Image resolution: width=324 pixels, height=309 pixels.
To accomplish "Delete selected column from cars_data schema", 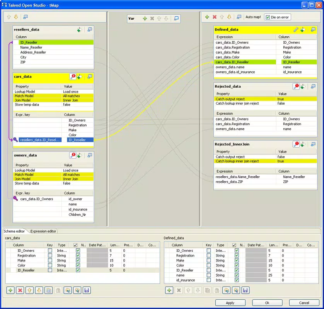I will (20, 290).
